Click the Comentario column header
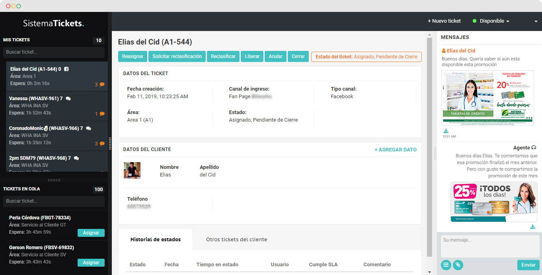 [x=377, y=265]
